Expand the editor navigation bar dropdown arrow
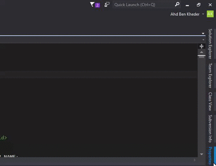This screenshot has width=216, height=166. (x=203, y=40)
